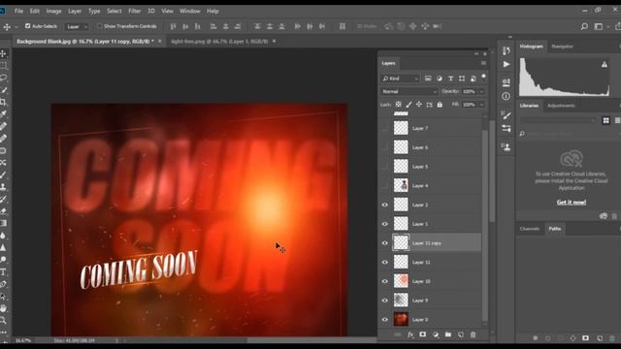
Task: Open the File menu
Action: pyautogui.click(x=18, y=11)
